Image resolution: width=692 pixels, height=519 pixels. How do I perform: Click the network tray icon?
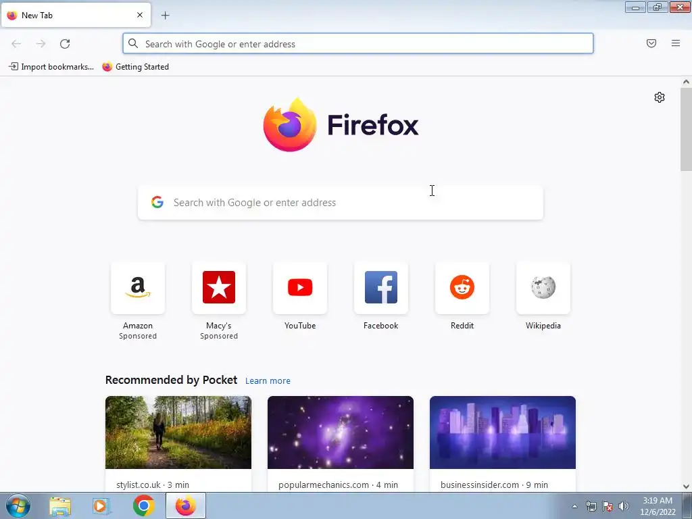591,506
